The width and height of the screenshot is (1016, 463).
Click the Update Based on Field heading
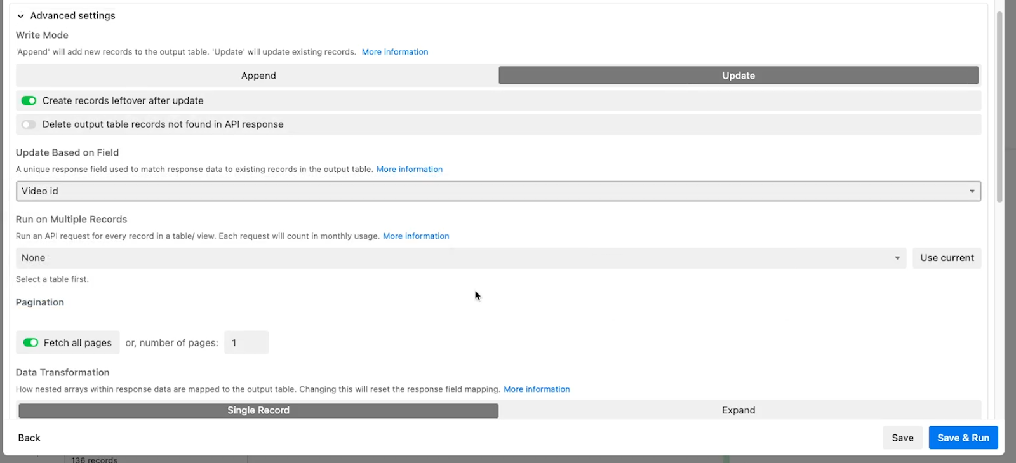pos(67,152)
